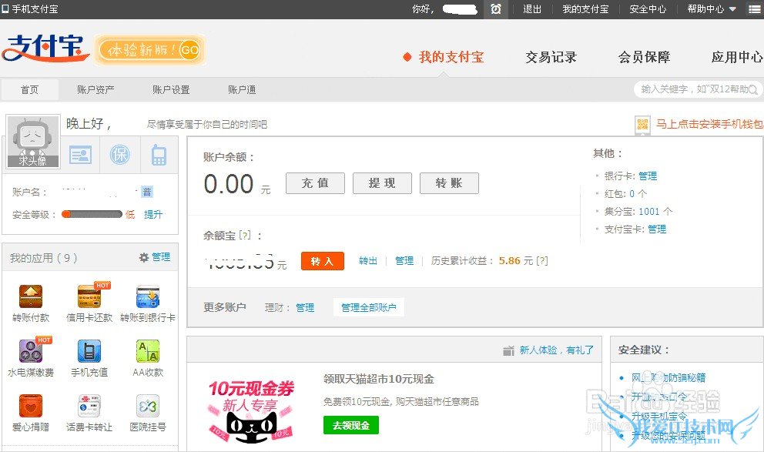Click 我的支付宝 in the top bar
764x452 pixels.
pos(585,8)
